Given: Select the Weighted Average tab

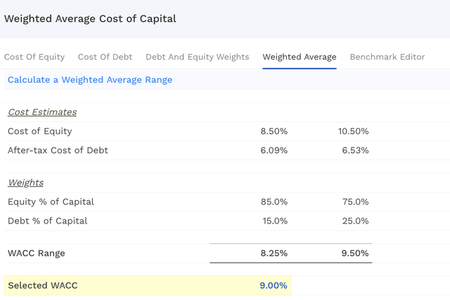Looking at the screenshot, I should click(x=299, y=57).
